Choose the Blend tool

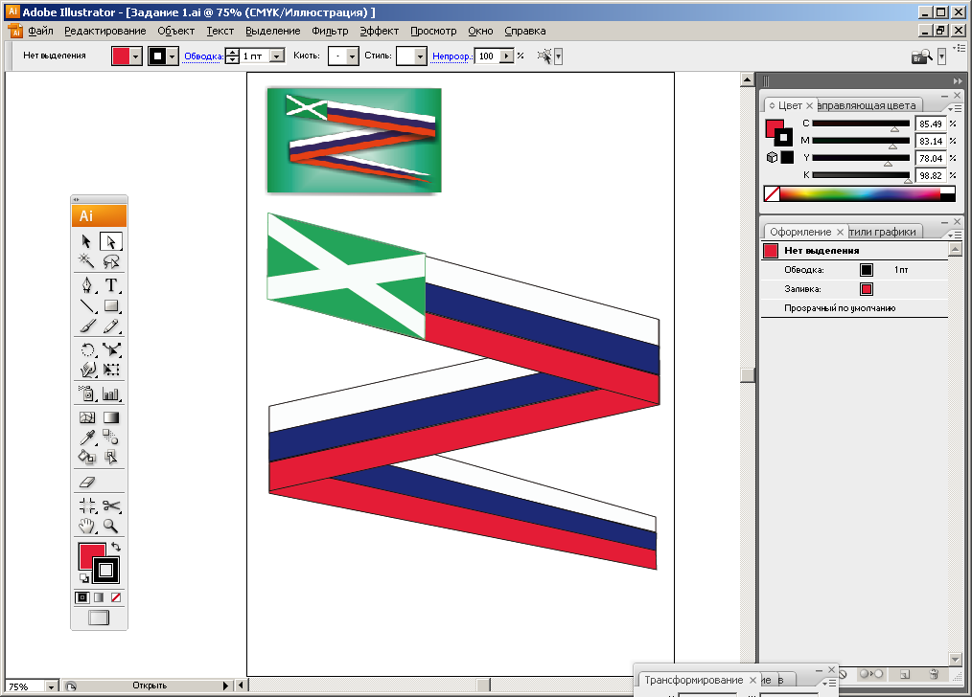pyautogui.click(x=111, y=437)
